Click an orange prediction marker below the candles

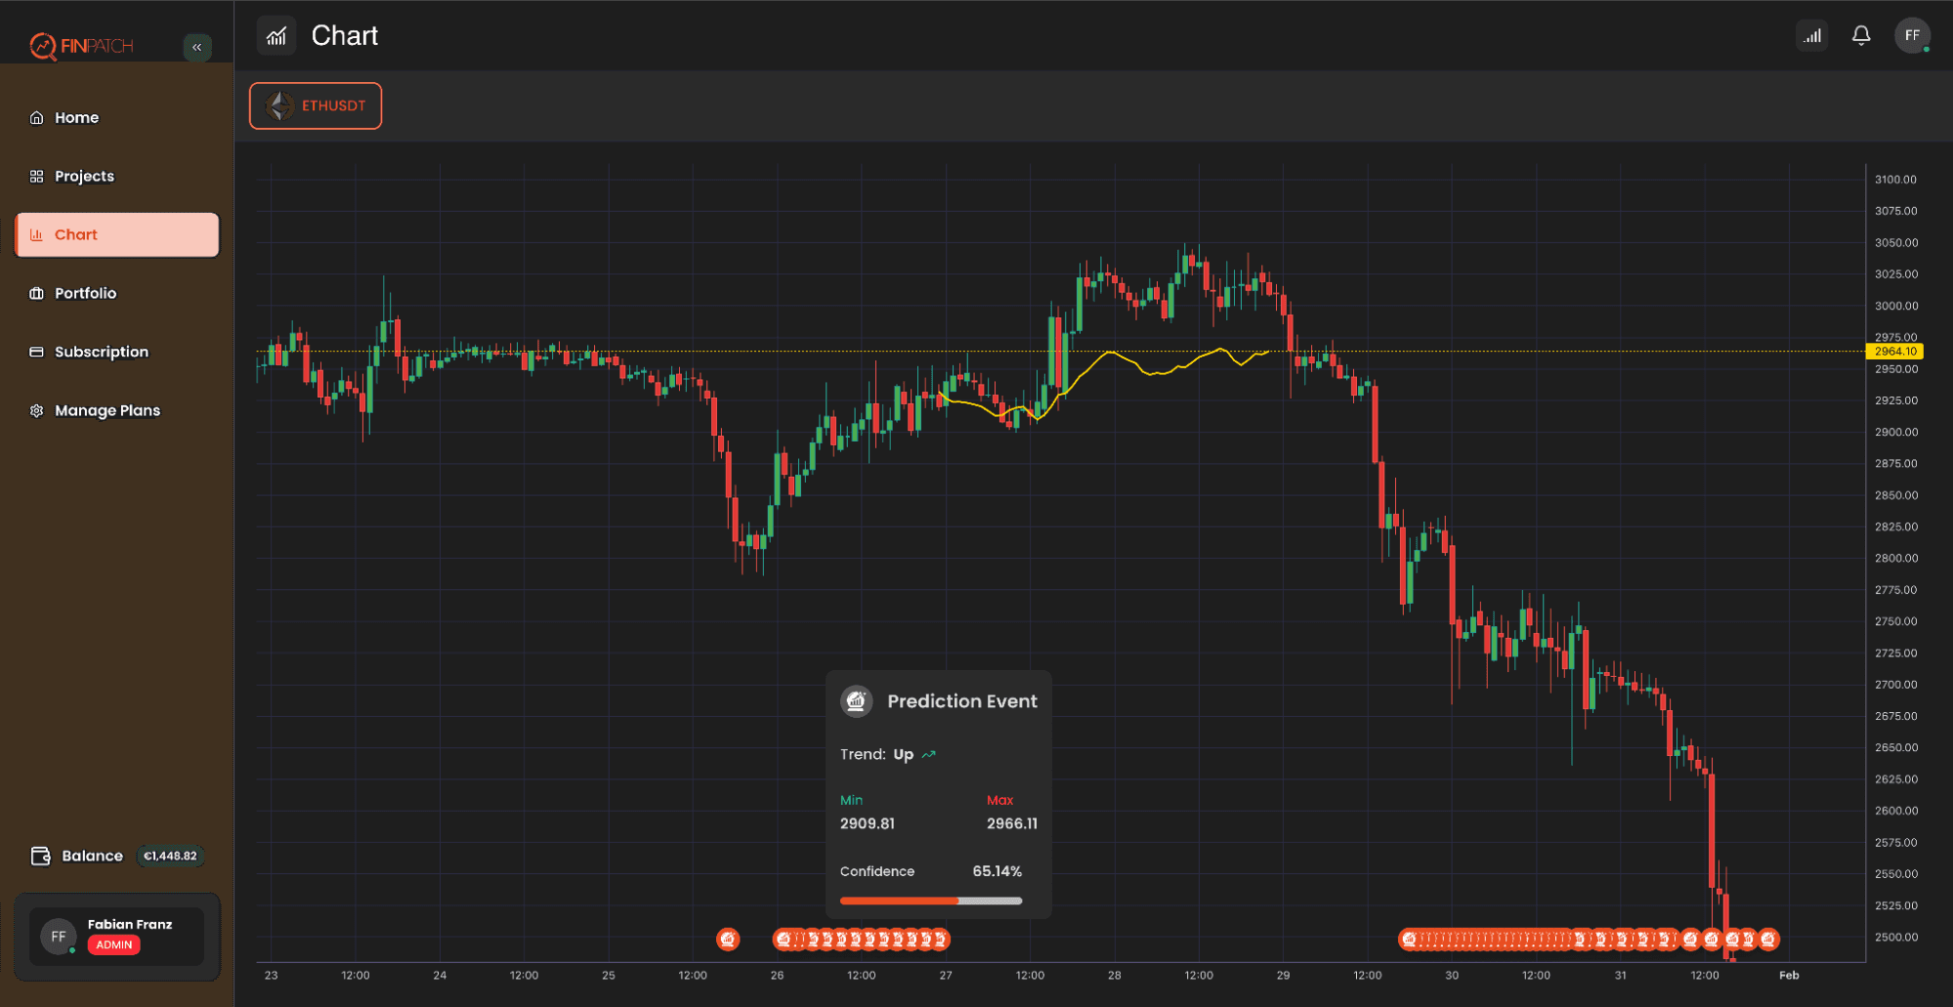[728, 939]
